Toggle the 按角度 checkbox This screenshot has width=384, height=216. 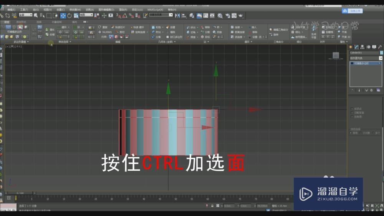[x=352, y=117]
